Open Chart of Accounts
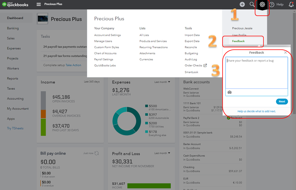This screenshot has width=296, height=190. (x=105, y=53)
